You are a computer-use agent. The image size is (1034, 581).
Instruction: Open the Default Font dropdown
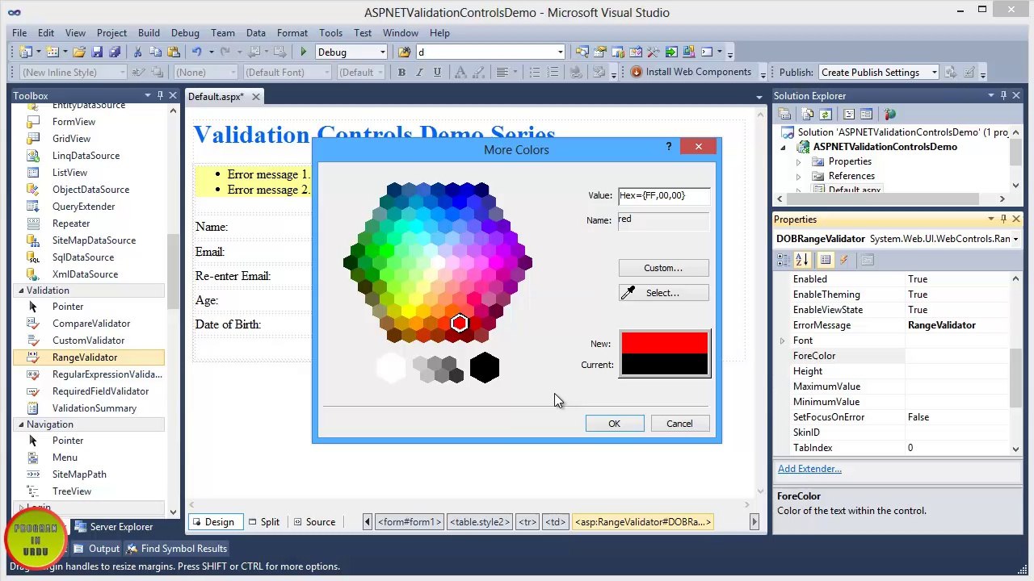[326, 73]
